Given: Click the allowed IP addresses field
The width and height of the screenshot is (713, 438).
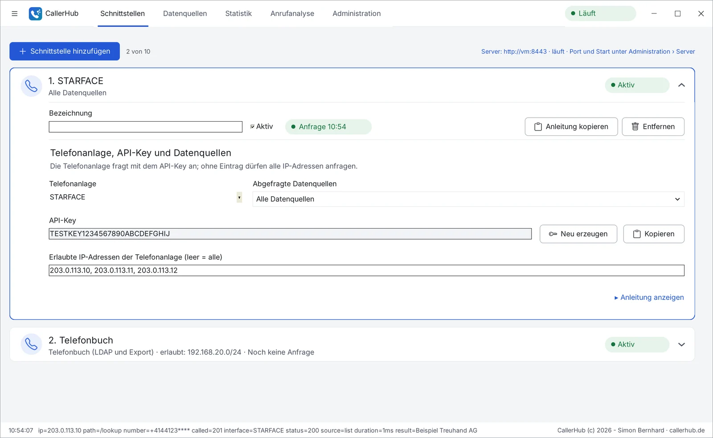Looking at the screenshot, I should tap(366, 270).
